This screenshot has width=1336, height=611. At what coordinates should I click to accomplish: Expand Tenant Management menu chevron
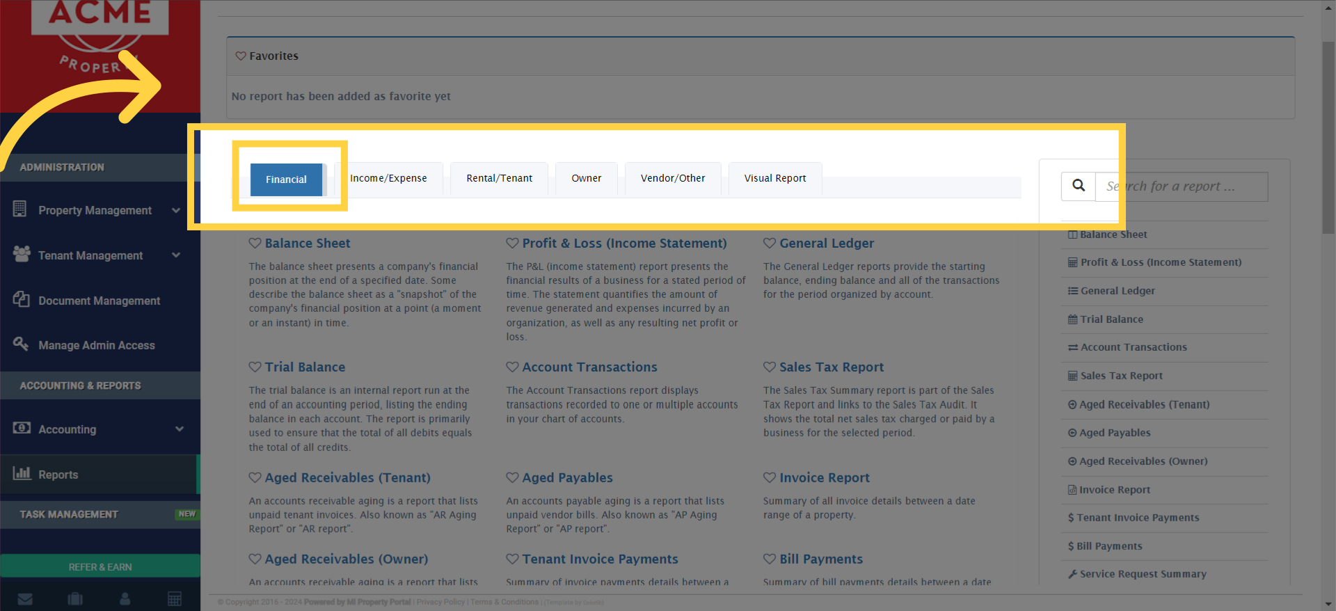pyautogui.click(x=176, y=255)
